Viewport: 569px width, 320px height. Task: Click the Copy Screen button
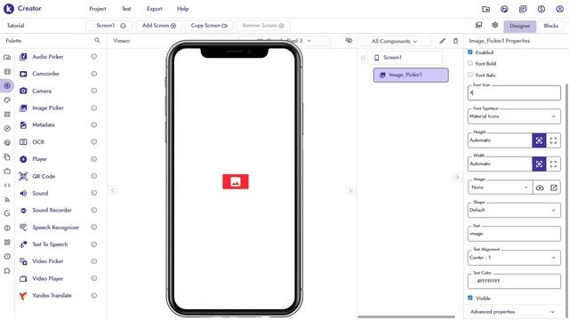point(209,26)
